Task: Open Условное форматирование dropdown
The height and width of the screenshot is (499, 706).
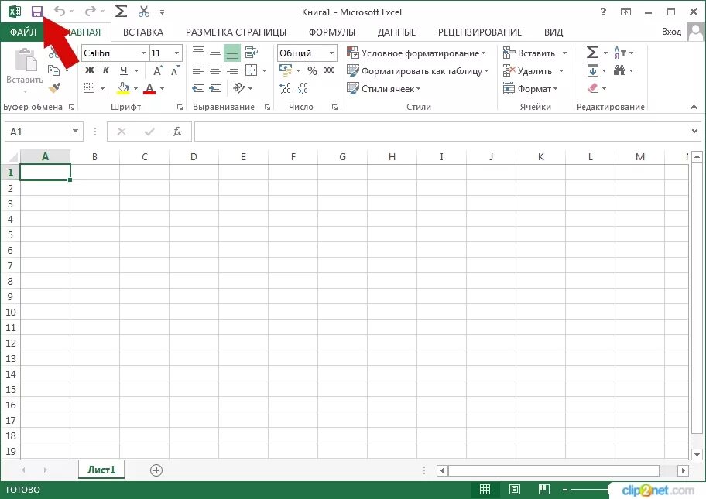Action: (416, 53)
